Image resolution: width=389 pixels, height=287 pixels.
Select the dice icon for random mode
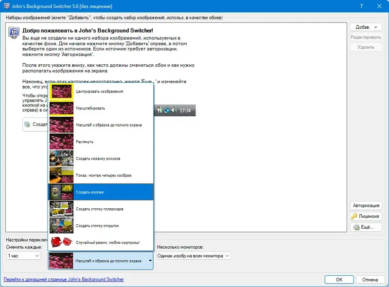pyautogui.click(x=61, y=242)
